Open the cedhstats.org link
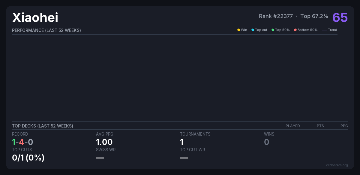Viewport: 360px width, 175px height. pos(337,165)
